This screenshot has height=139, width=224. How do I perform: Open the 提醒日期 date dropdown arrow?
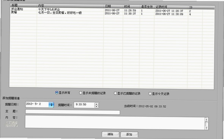[x=51, y=105]
